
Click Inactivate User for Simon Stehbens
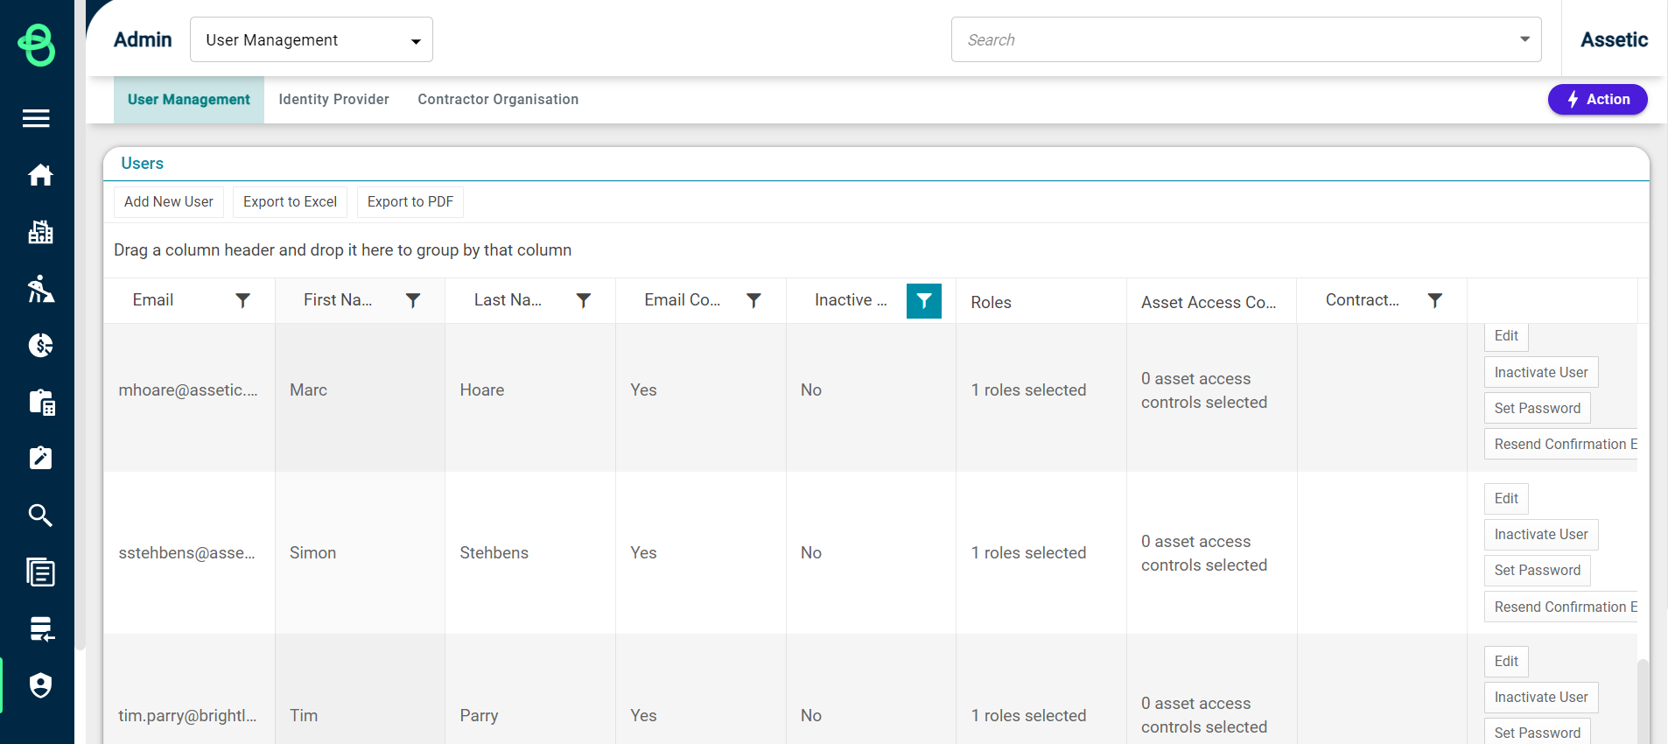pyautogui.click(x=1541, y=535)
